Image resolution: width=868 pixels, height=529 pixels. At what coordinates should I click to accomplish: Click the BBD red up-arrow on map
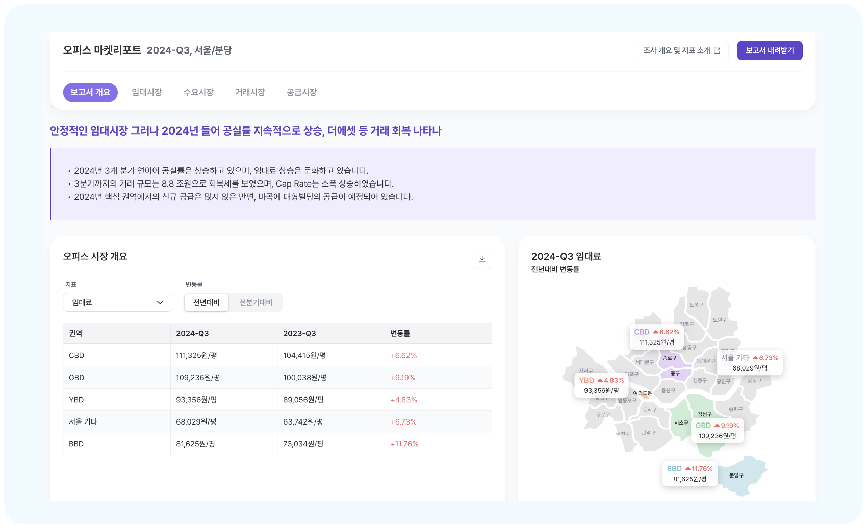pyautogui.click(x=688, y=469)
